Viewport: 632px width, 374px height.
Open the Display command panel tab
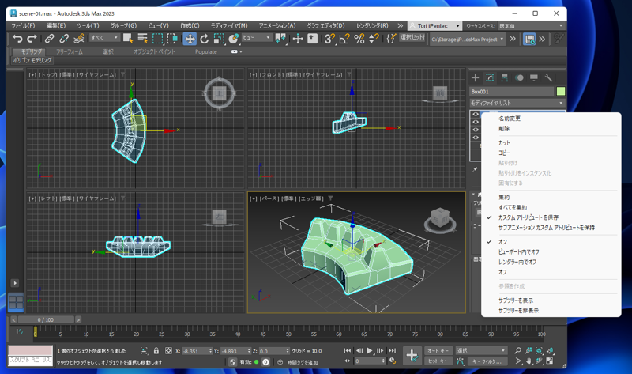(534, 77)
